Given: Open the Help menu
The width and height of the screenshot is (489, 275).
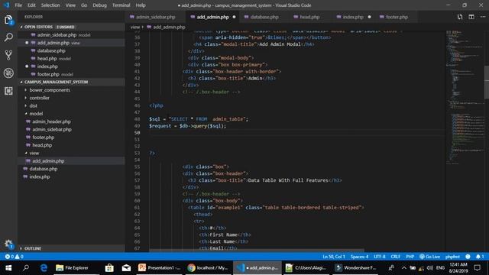Looking at the screenshot, I should tap(141, 5).
